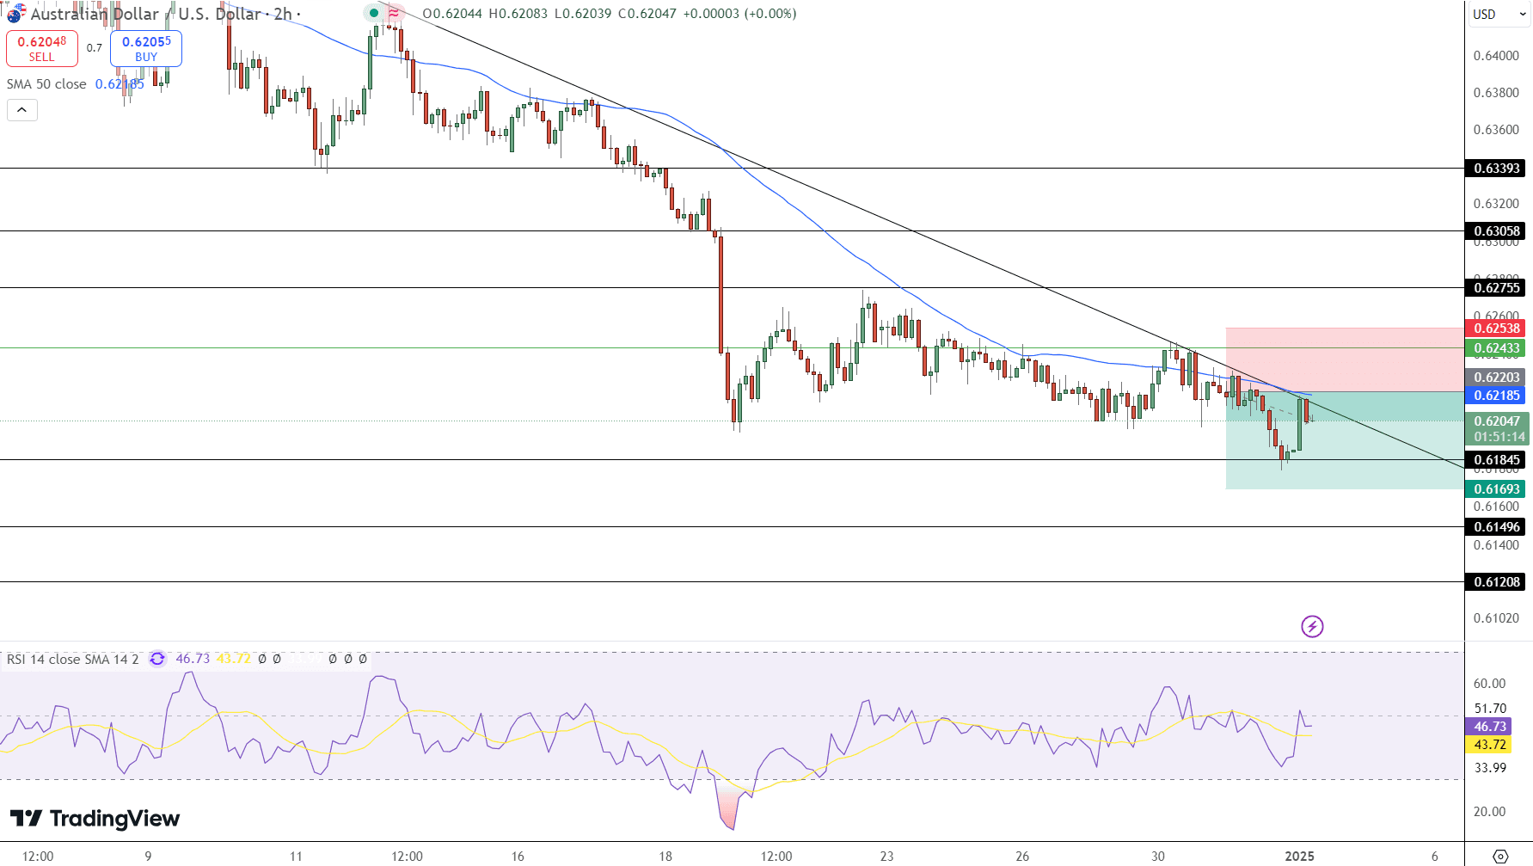Viewport: 1533px width, 866px height.
Task: Click the 0.63393 horizontal line price label
Action: point(1497,169)
